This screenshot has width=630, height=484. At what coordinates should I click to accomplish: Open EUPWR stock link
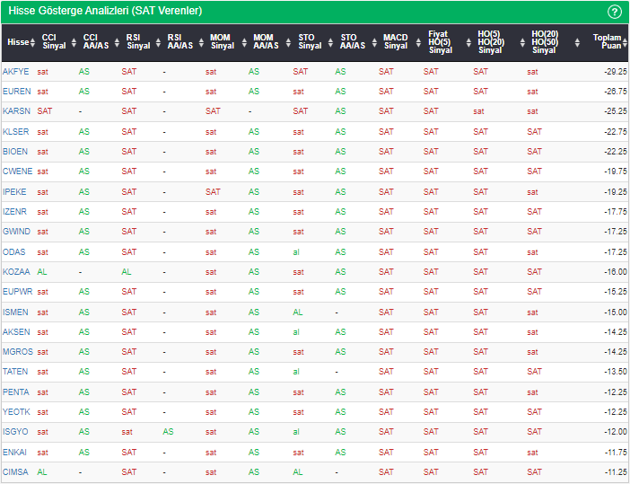(18, 292)
